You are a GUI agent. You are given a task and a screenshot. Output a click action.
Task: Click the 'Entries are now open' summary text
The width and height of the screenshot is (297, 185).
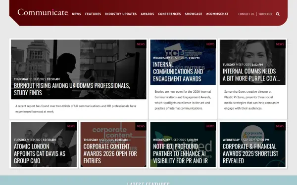(x=183, y=100)
